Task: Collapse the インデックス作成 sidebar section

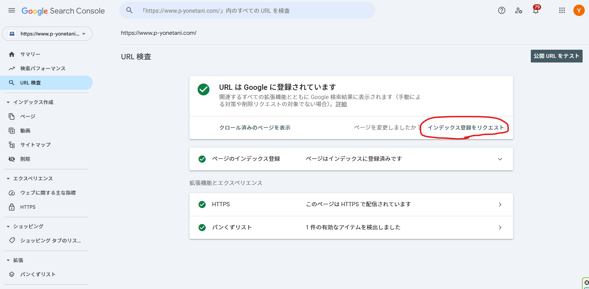Action: click(x=8, y=102)
